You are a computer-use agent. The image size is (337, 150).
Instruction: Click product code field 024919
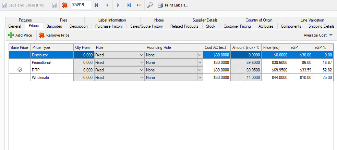pyautogui.click(x=81, y=5)
